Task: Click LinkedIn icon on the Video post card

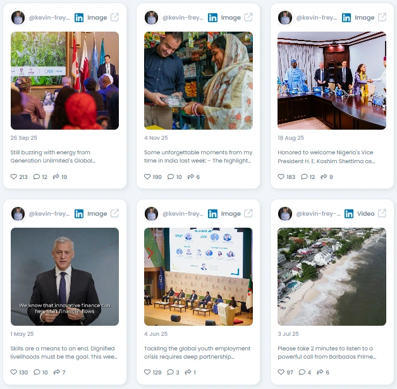Action: point(349,214)
